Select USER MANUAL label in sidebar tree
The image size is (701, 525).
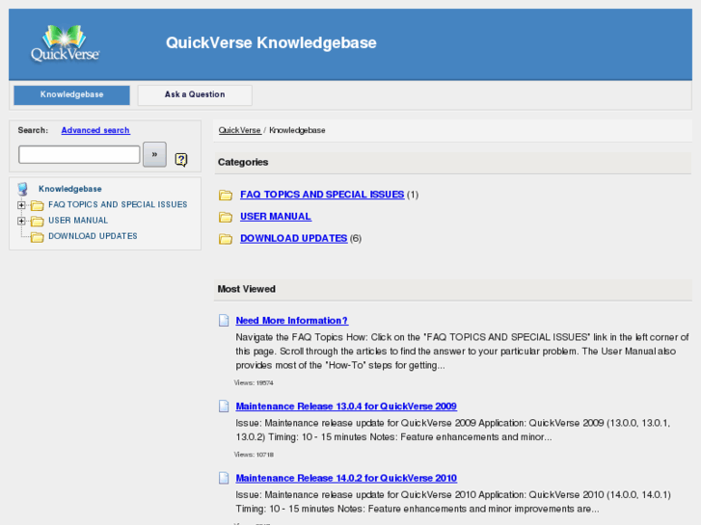(78, 221)
